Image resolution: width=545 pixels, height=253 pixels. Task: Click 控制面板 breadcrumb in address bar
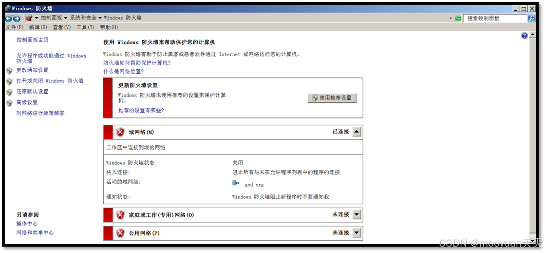coord(52,18)
